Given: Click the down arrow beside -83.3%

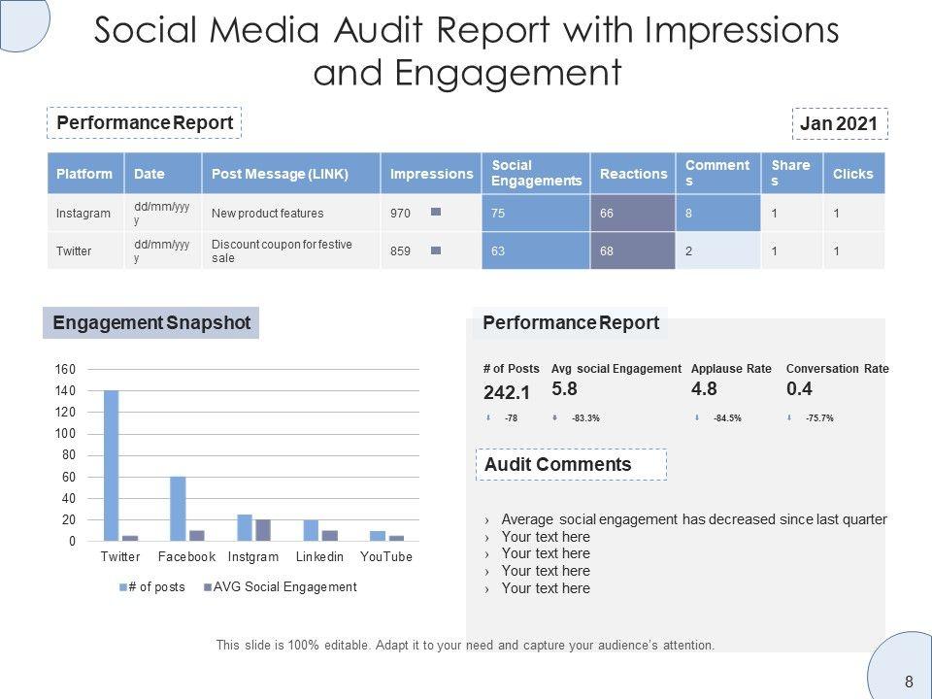Looking at the screenshot, I should pyautogui.click(x=554, y=418).
